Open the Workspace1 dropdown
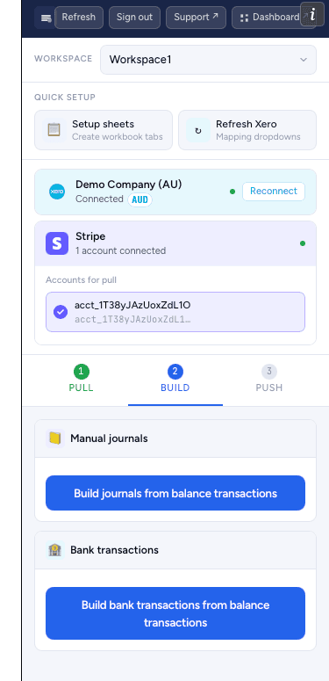Viewport: 329px width, 681px height. point(208,60)
